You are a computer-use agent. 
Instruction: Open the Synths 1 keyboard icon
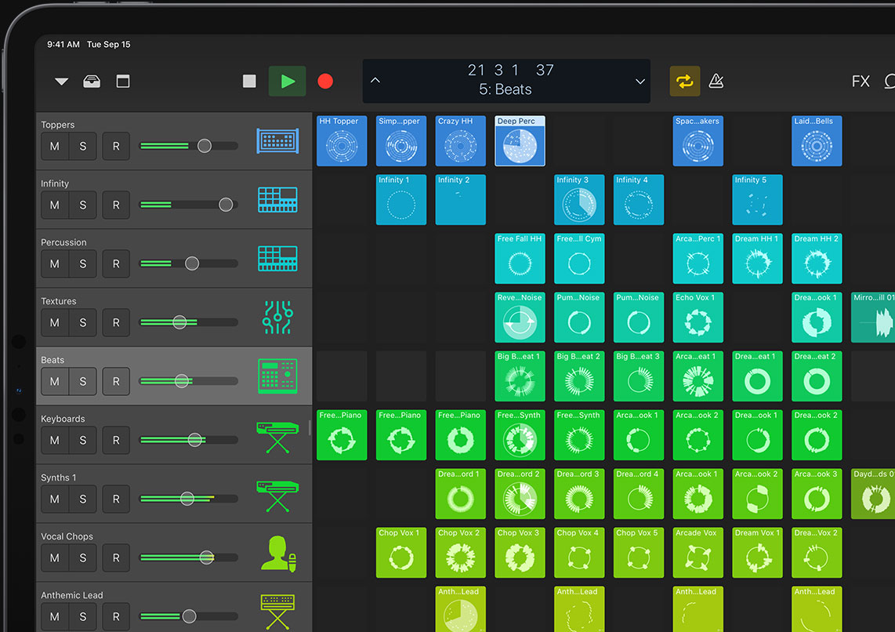click(277, 496)
